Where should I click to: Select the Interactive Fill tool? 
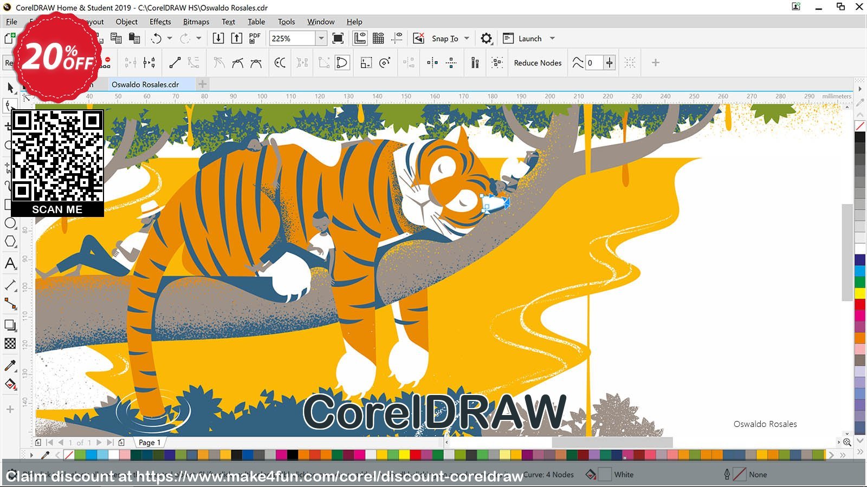point(10,385)
